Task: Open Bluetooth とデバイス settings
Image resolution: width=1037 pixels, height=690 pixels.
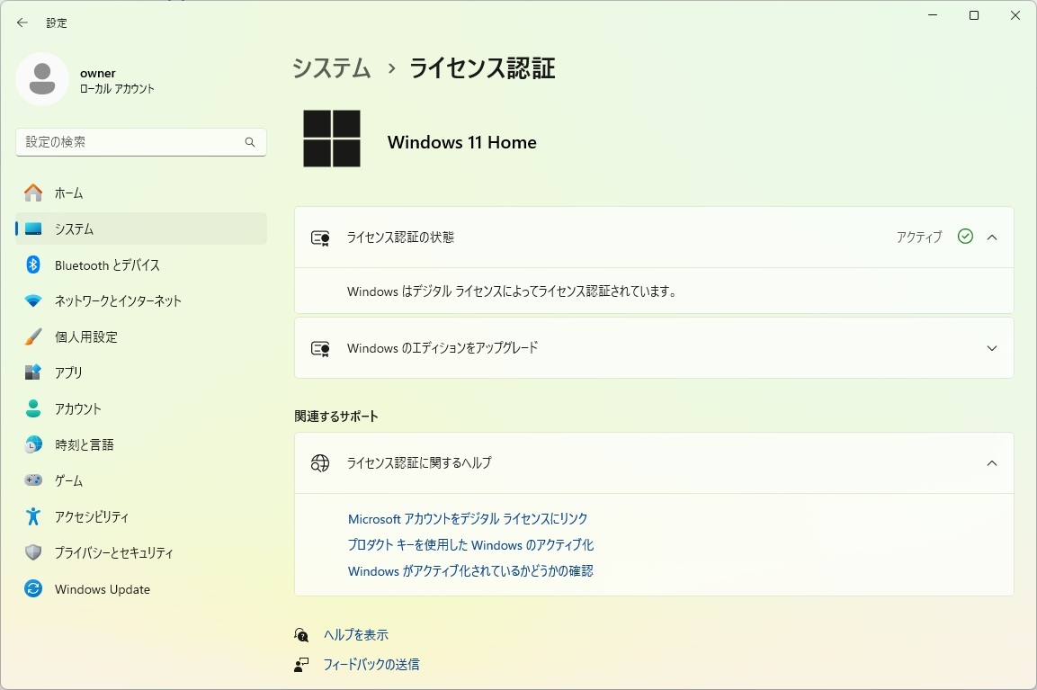Action: [141, 264]
